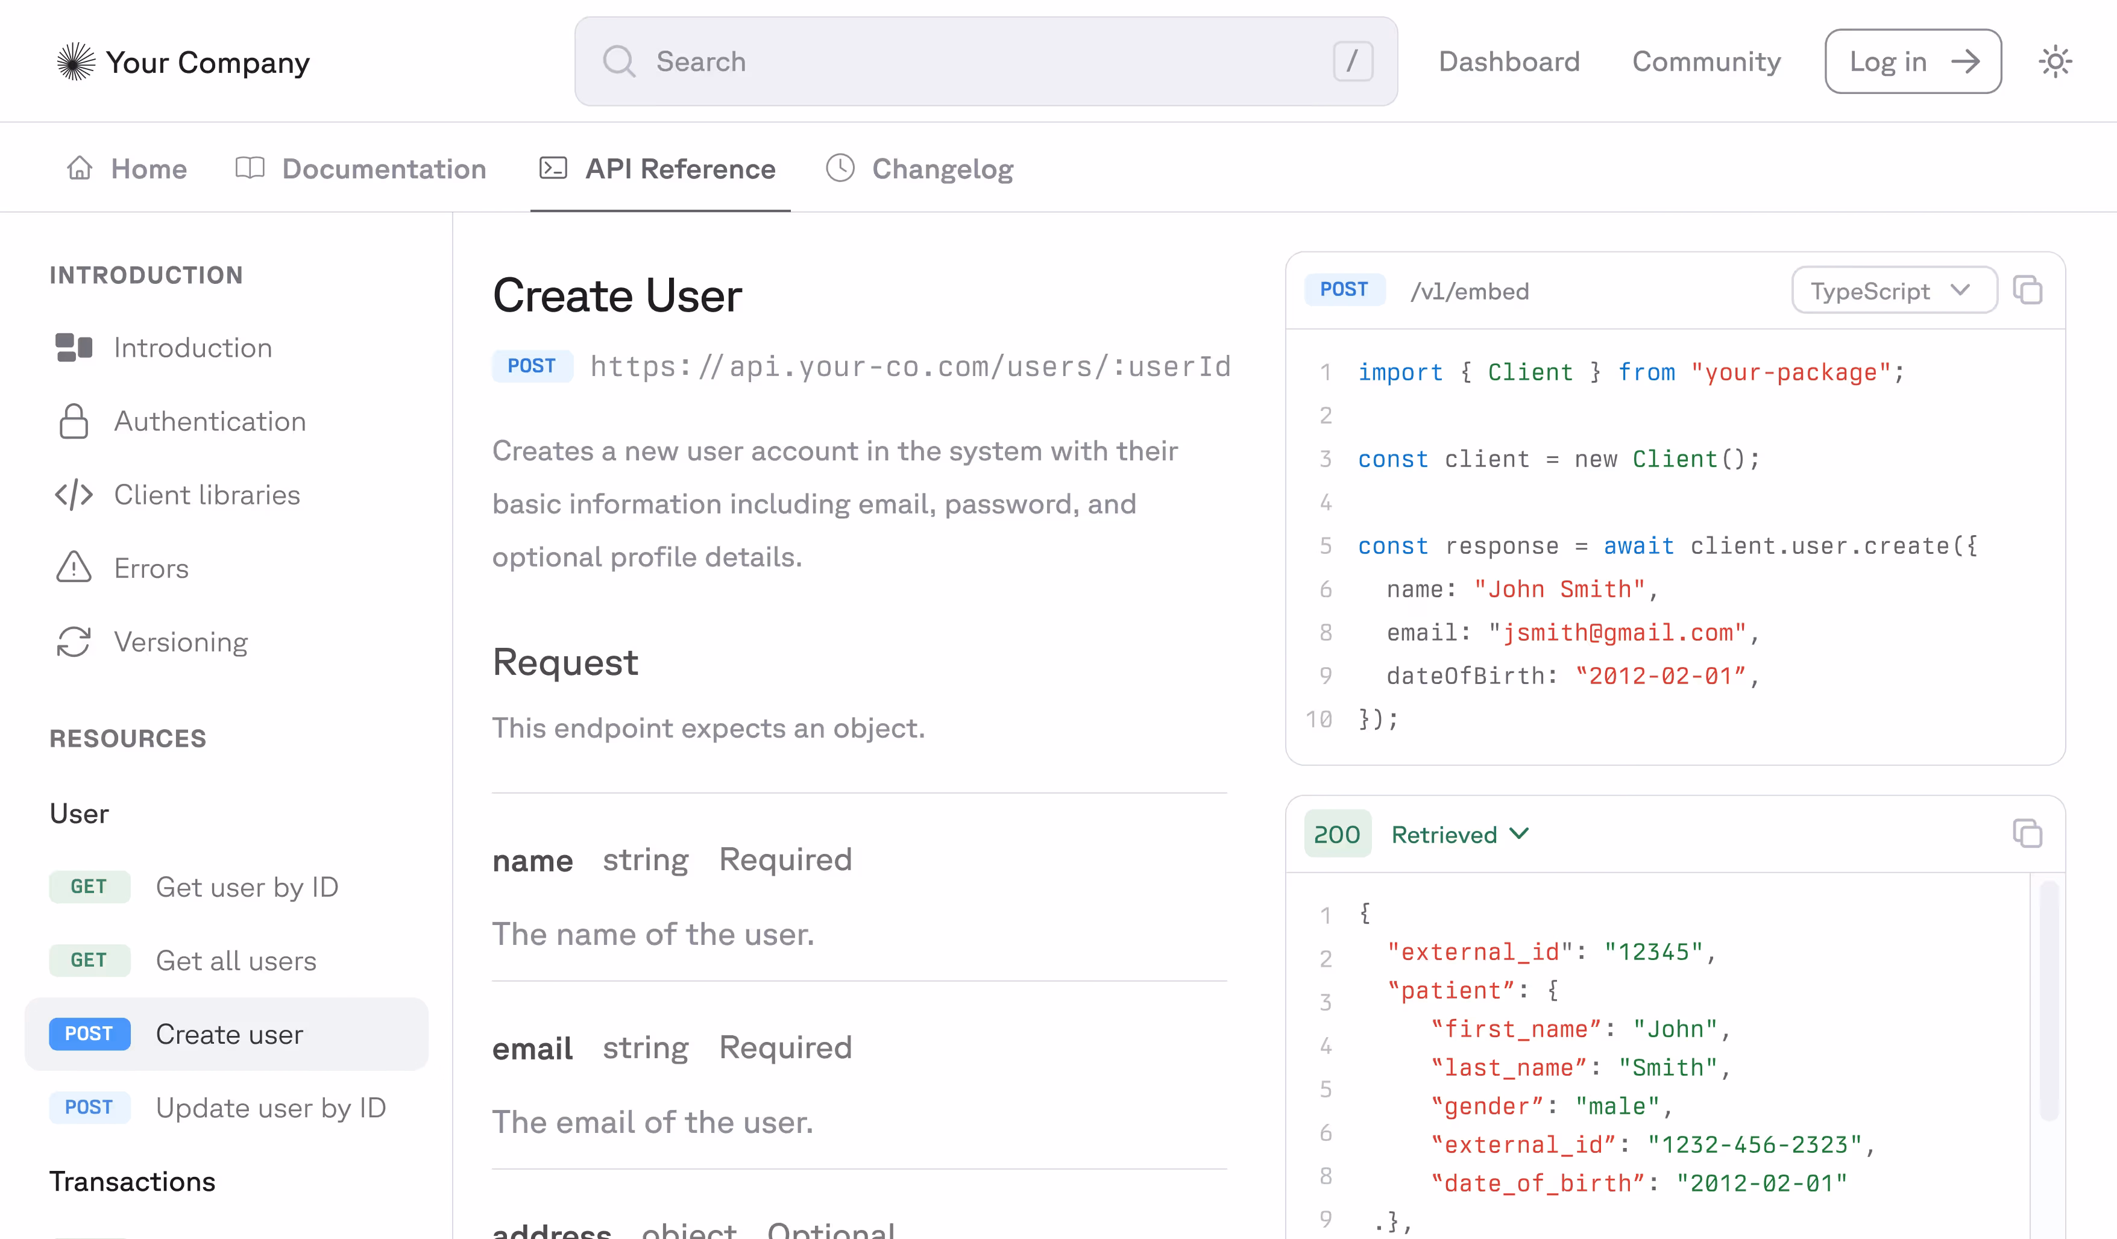Screen dimensions: 2117x1239
Task: Focus the Search input field
Action: click(983, 61)
